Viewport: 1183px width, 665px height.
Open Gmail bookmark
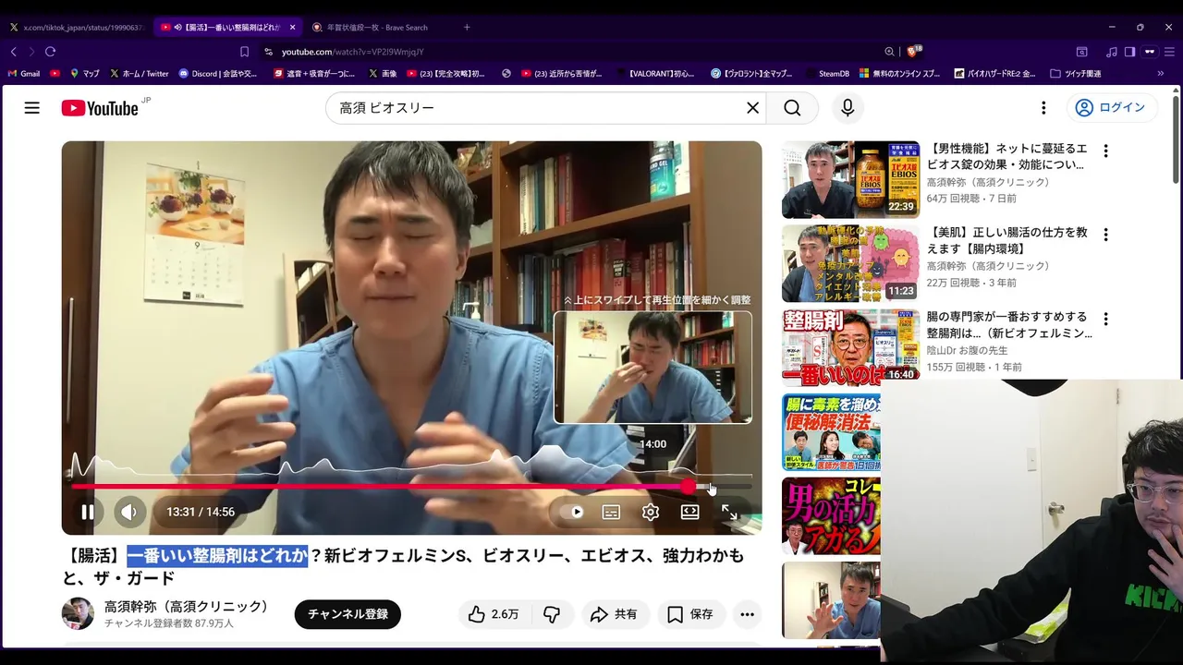click(x=24, y=73)
